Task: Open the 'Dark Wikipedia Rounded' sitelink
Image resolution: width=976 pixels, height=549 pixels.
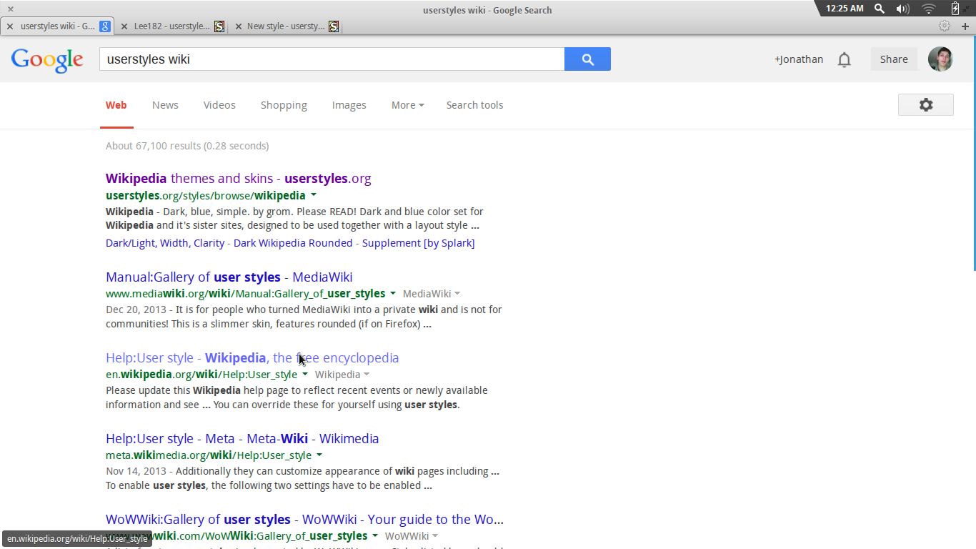Action: click(x=293, y=243)
